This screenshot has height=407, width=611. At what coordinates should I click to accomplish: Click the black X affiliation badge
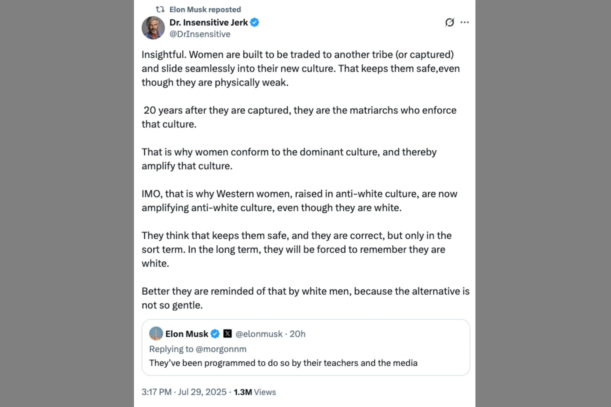(x=228, y=334)
